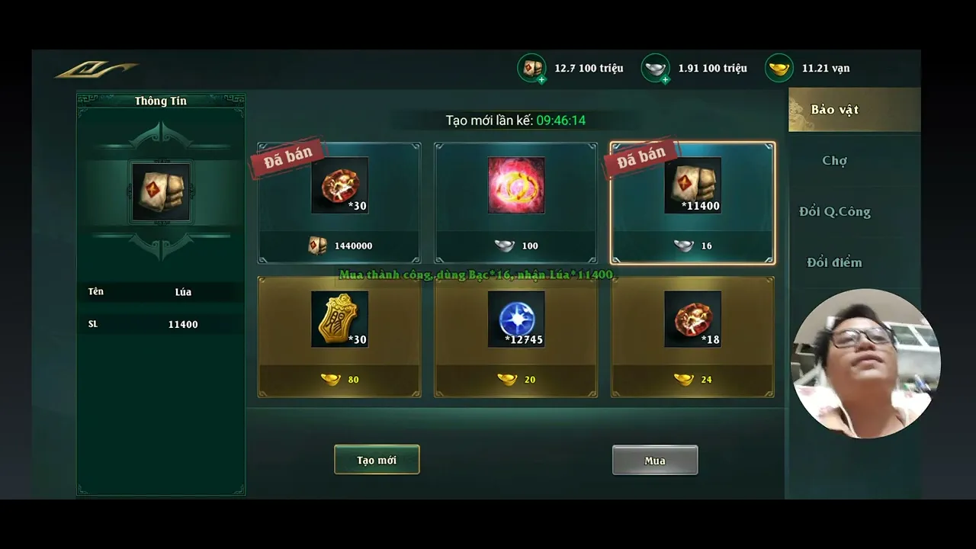Select the golden token item *30
The image size is (976, 549).
[x=339, y=319]
